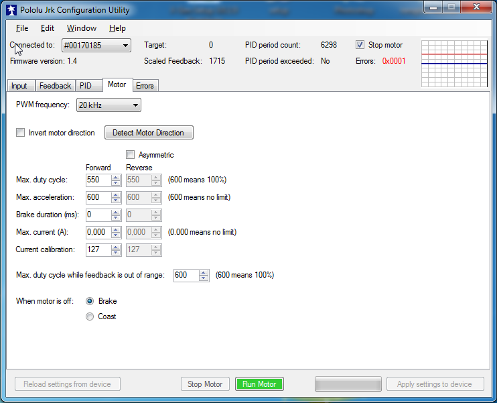497x403 pixels.
Task: Decrease out-of-range duty cycle with down arrow
Action: tap(204, 278)
